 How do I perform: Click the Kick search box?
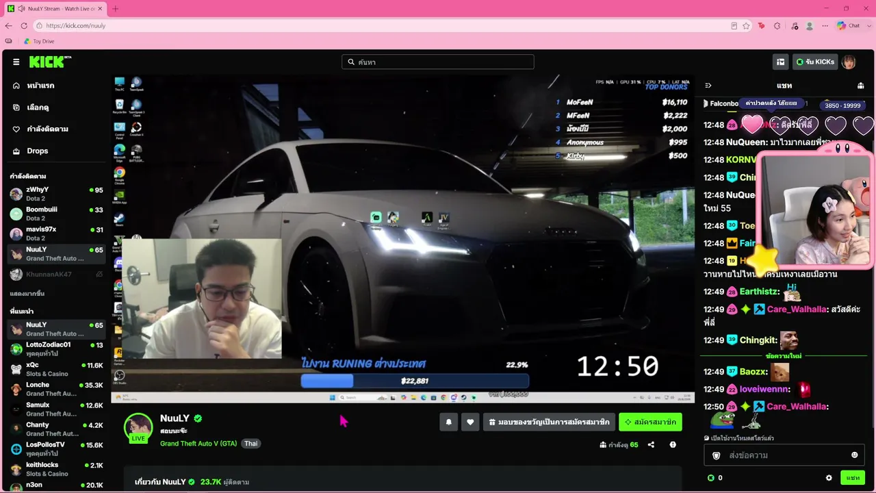438,62
